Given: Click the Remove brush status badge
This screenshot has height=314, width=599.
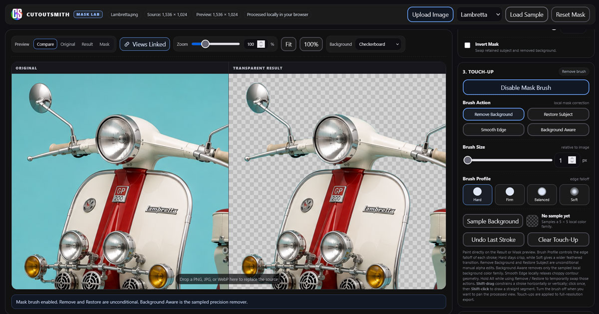Looking at the screenshot, I should [x=574, y=72].
